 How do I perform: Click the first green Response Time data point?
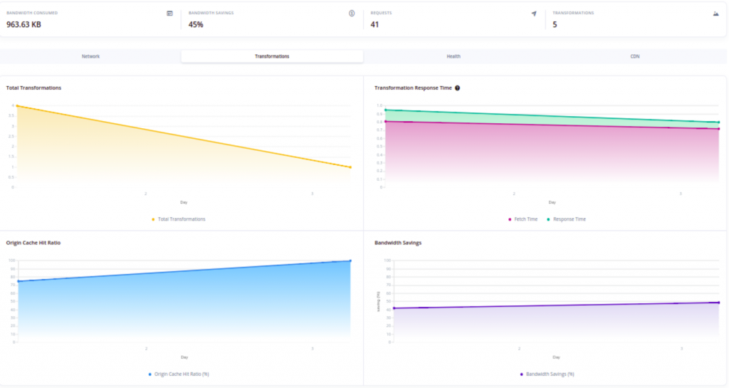click(385, 110)
